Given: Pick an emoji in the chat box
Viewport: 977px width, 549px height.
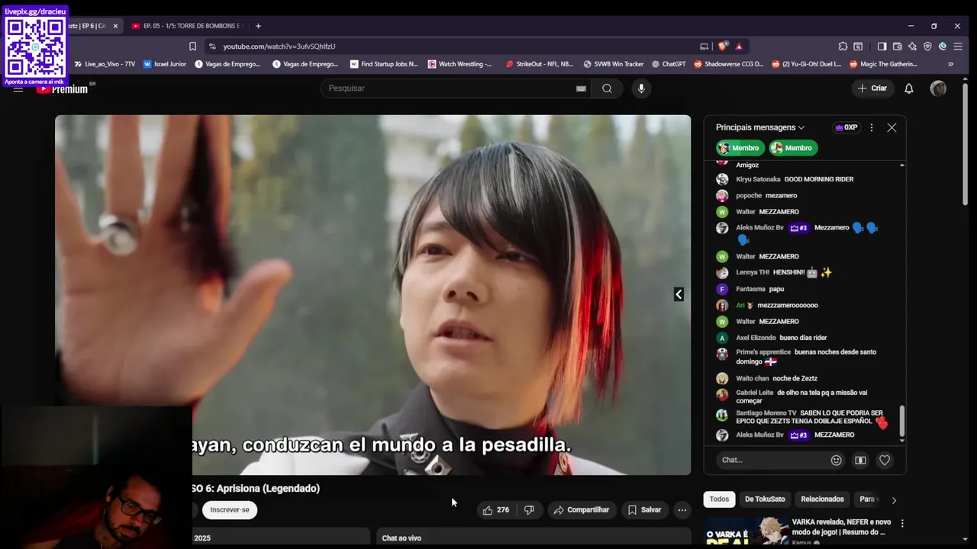Looking at the screenshot, I should tap(836, 460).
